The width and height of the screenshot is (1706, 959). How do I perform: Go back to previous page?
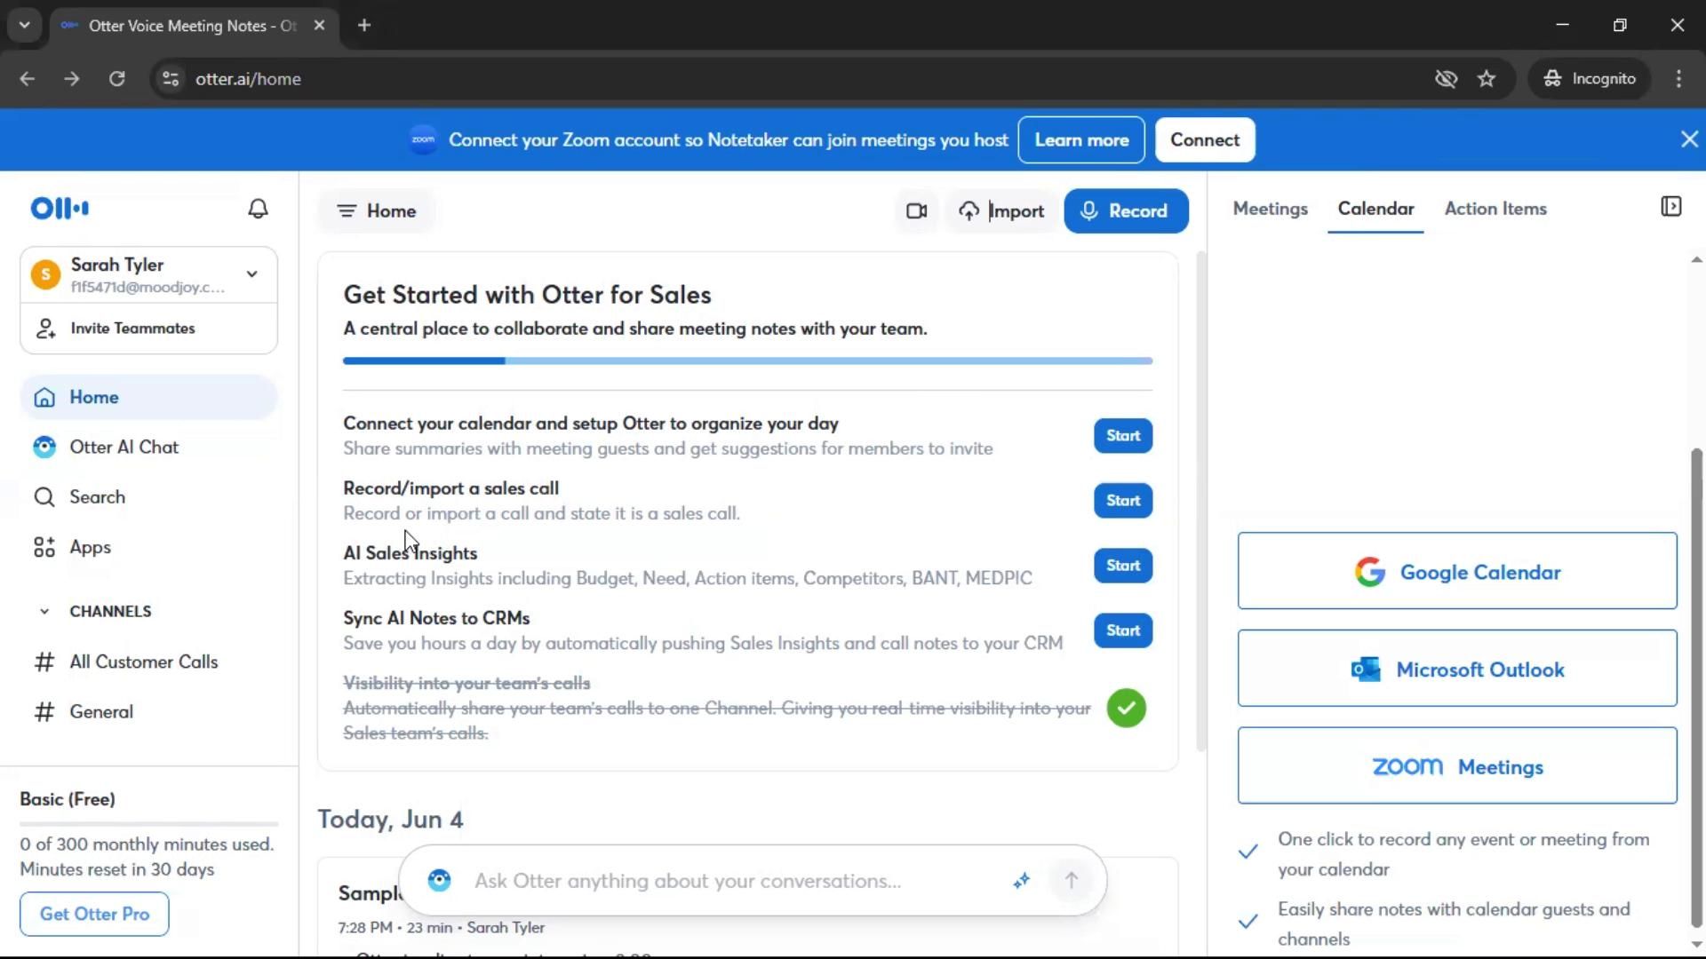(28, 79)
